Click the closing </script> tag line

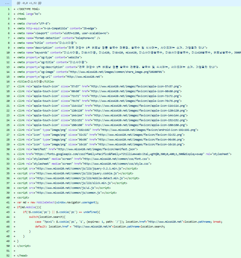24,246
